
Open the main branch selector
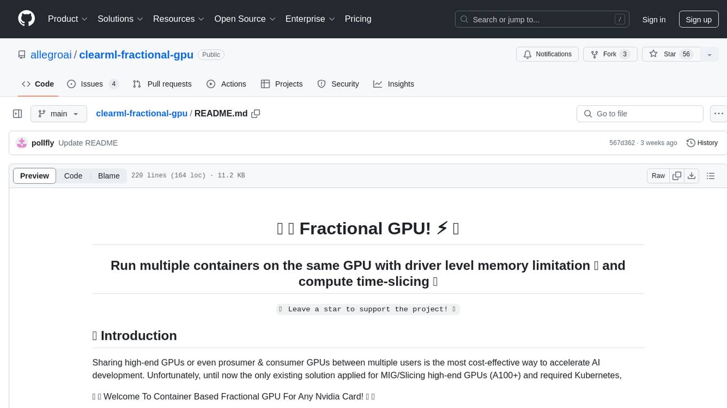(x=58, y=114)
